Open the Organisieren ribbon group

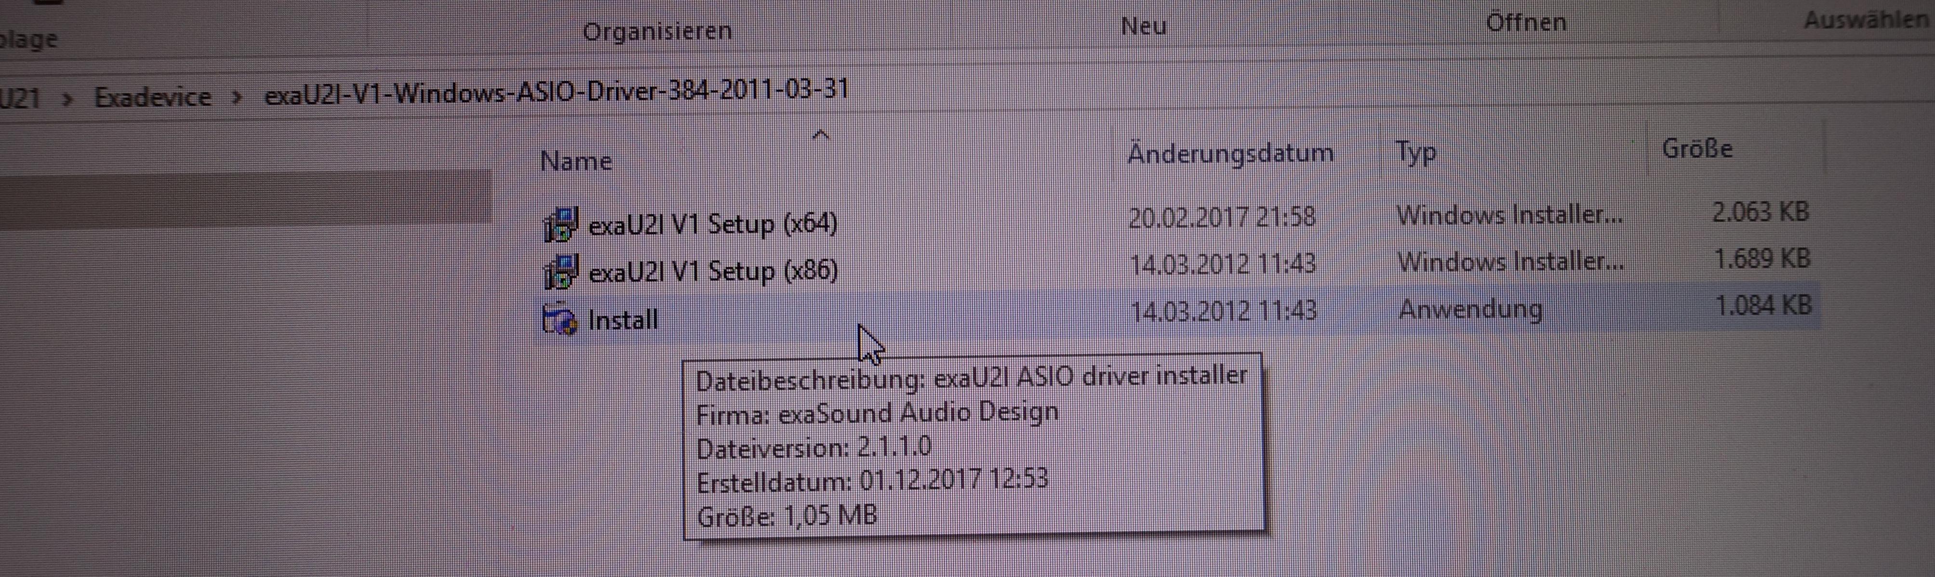click(x=657, y=31)
